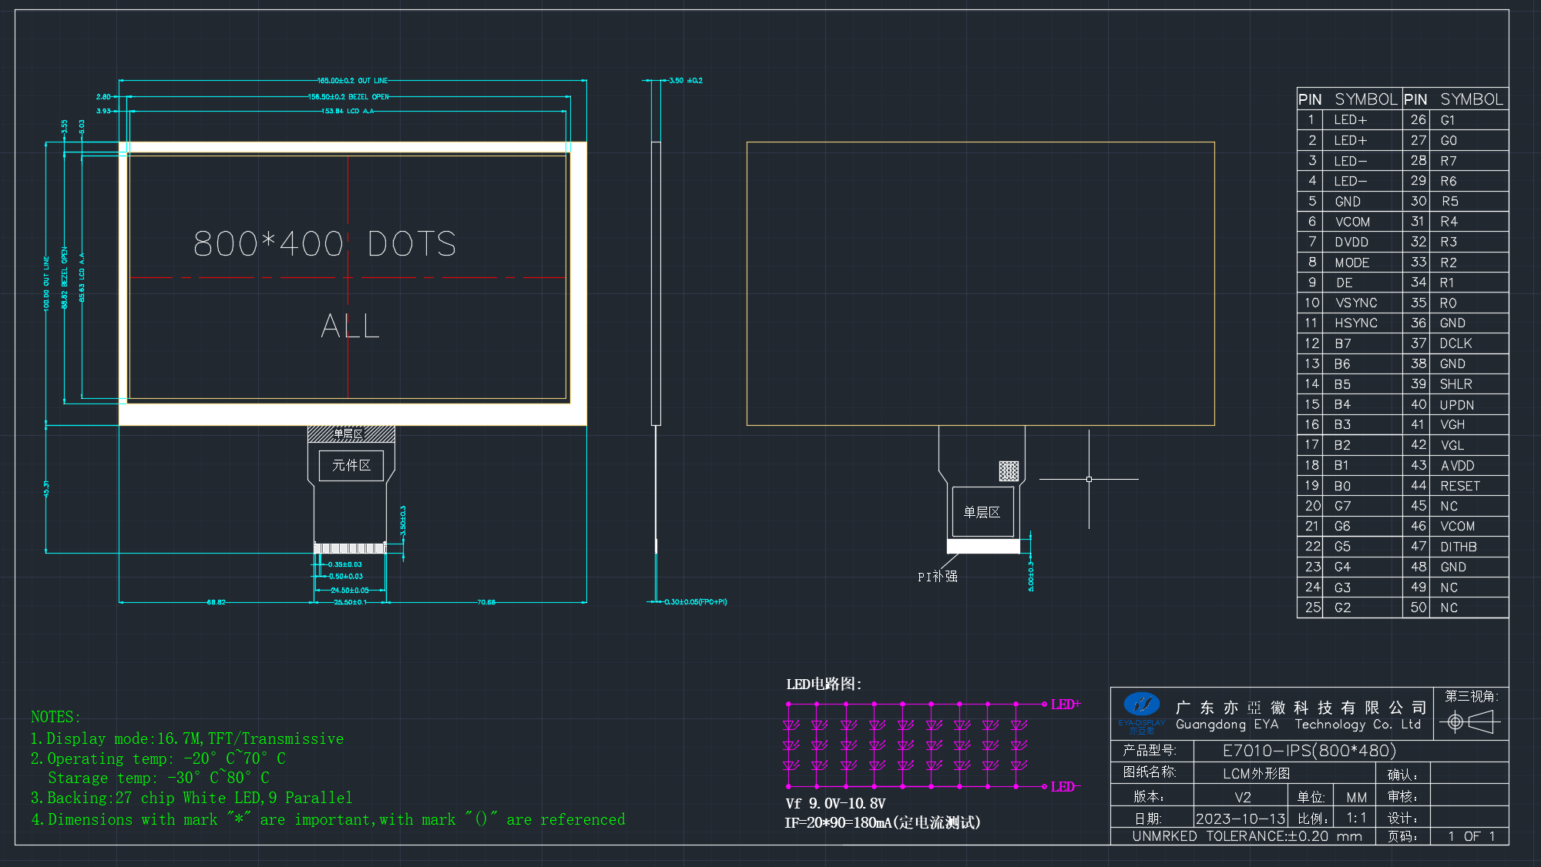The width and height of the screenshot is (1541, 867).
Task: Click pin 44 'RESET' symbol cell
Action: [x=1469, y=486]
